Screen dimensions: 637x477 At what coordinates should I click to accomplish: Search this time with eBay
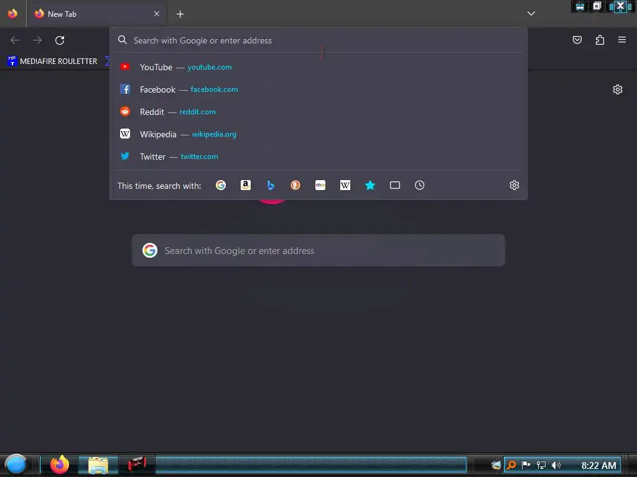320,185
